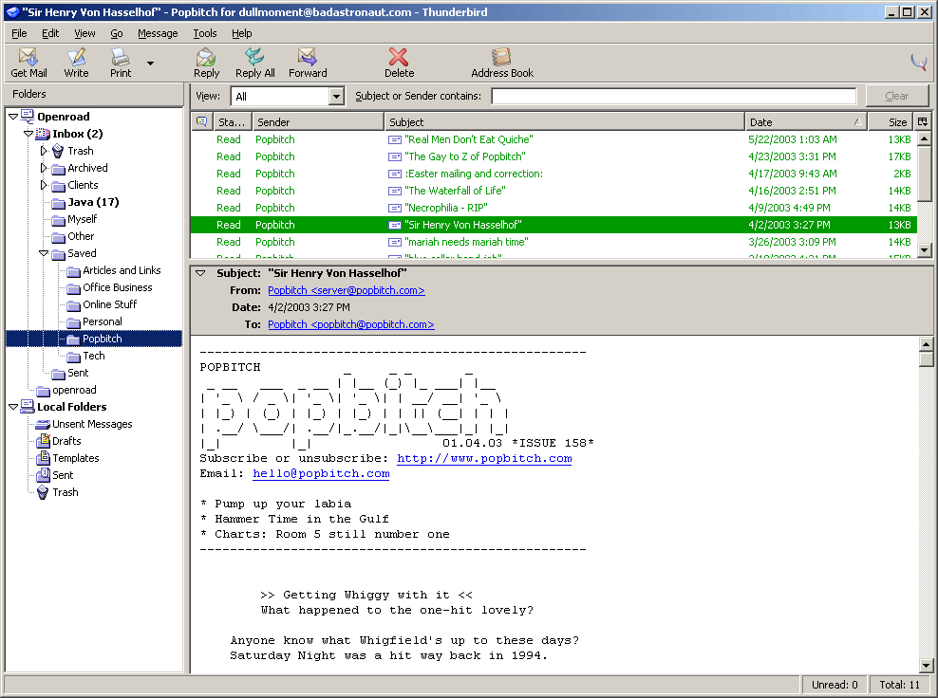The height and width of the screenshot is (698, 938).
Task: Open the Print button dropdown arrow
Action: click(x=150, y=63)
